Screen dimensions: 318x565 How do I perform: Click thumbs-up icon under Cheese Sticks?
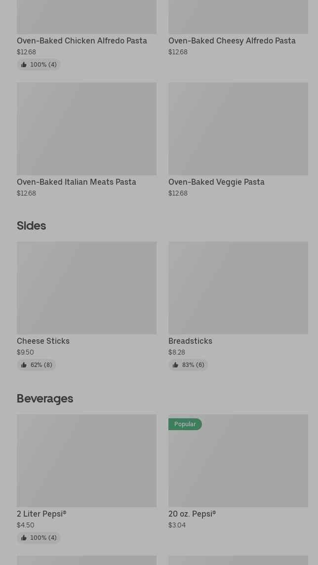pyautogui.click(x=24, y=365)
